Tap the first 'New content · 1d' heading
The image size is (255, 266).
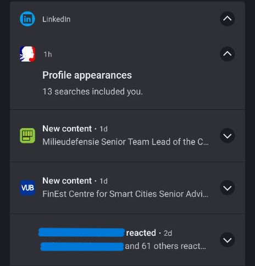[x=75, y=129]
